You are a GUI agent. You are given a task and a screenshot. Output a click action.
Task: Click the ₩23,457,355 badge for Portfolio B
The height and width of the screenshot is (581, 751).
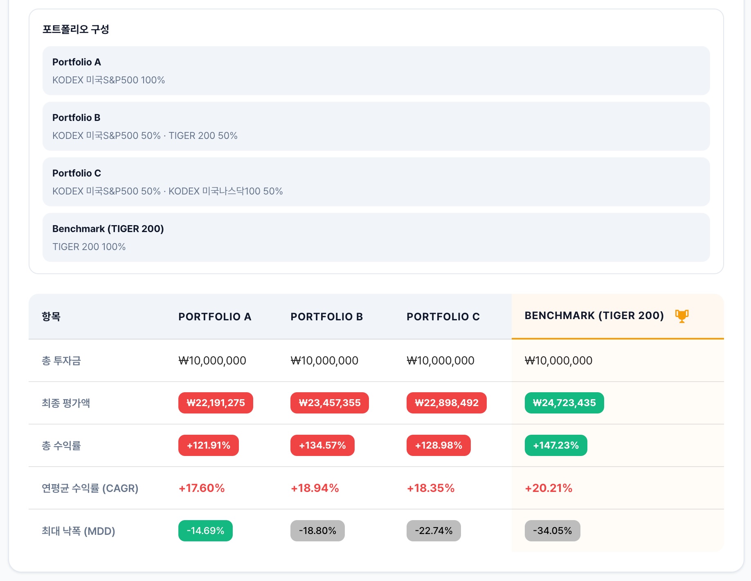[x=329, y=403]
